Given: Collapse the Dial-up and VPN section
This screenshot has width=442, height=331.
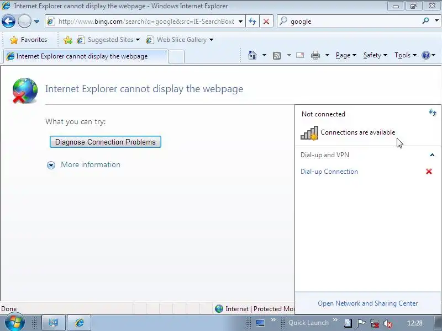Looking at the screenshot, I should 432,155.
